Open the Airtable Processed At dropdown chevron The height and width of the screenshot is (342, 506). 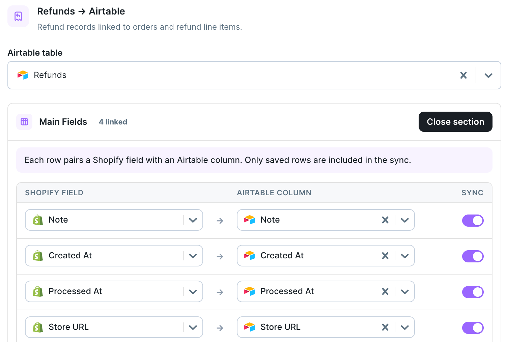(x=405, y=292)
